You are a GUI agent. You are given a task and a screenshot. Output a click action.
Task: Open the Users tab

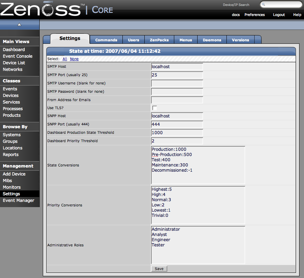[134, 40]
